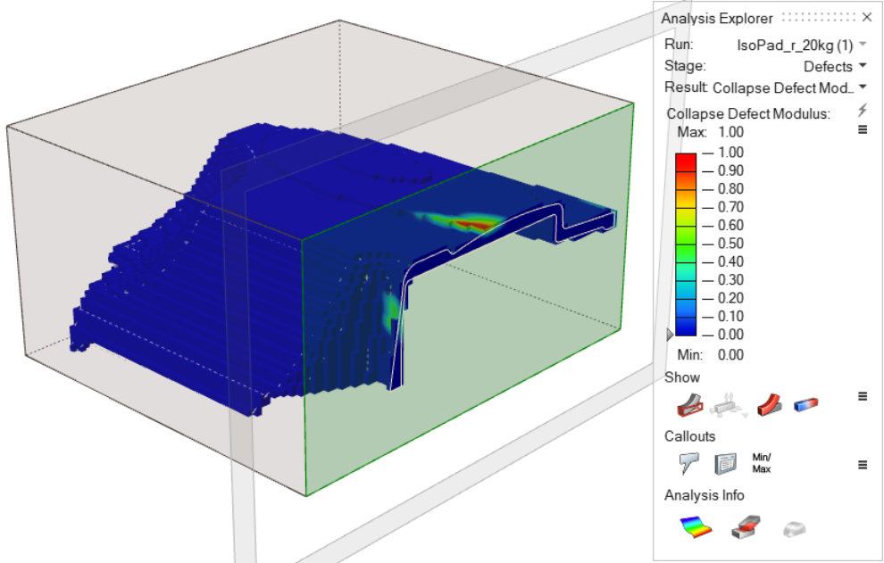Click the legend slider arrow at 0.00
Viewport: 884px width, 563px height.
(670, 335)
